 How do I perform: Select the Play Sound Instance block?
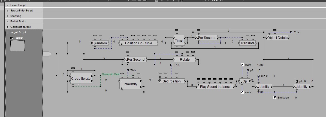coord(215,87)
